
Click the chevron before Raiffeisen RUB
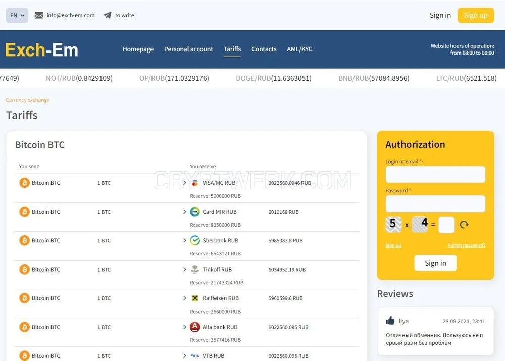(184, 298)
